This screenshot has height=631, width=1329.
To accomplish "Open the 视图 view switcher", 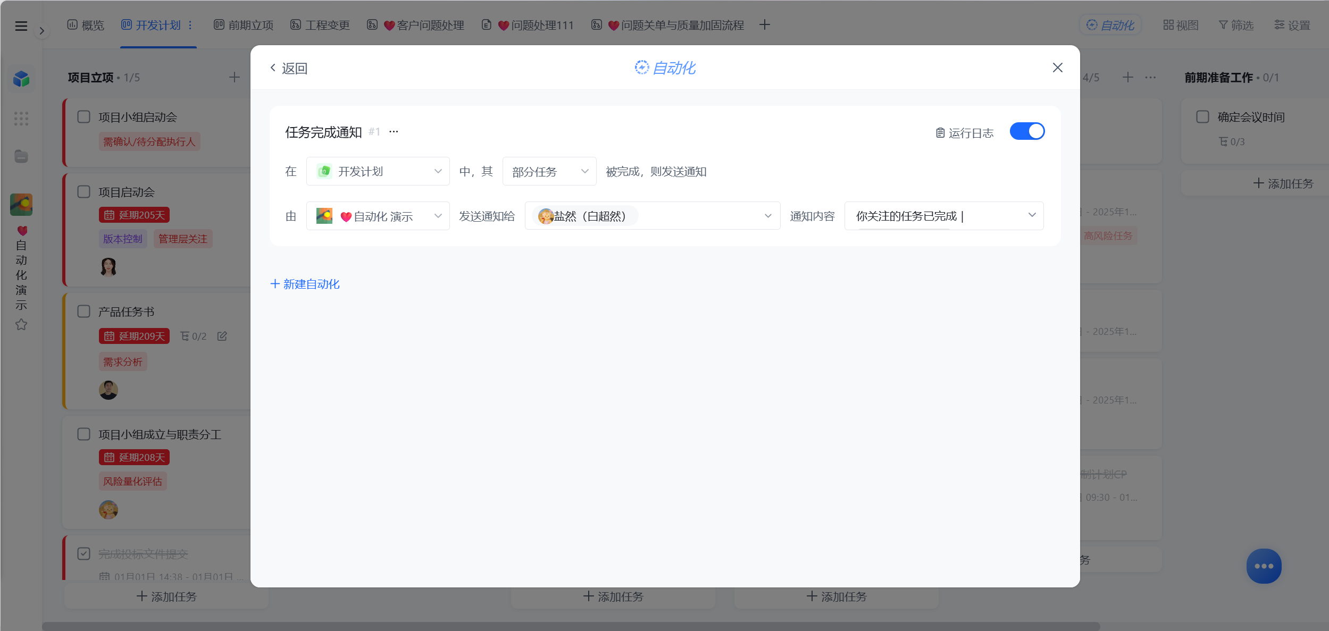I will click(1181, 25).
